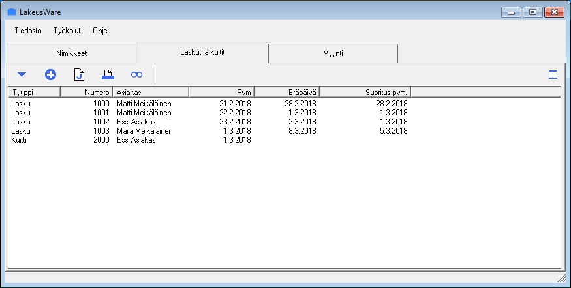
Task: Click the Suoritus pvm. column header
Action: (x=364, y=92)
